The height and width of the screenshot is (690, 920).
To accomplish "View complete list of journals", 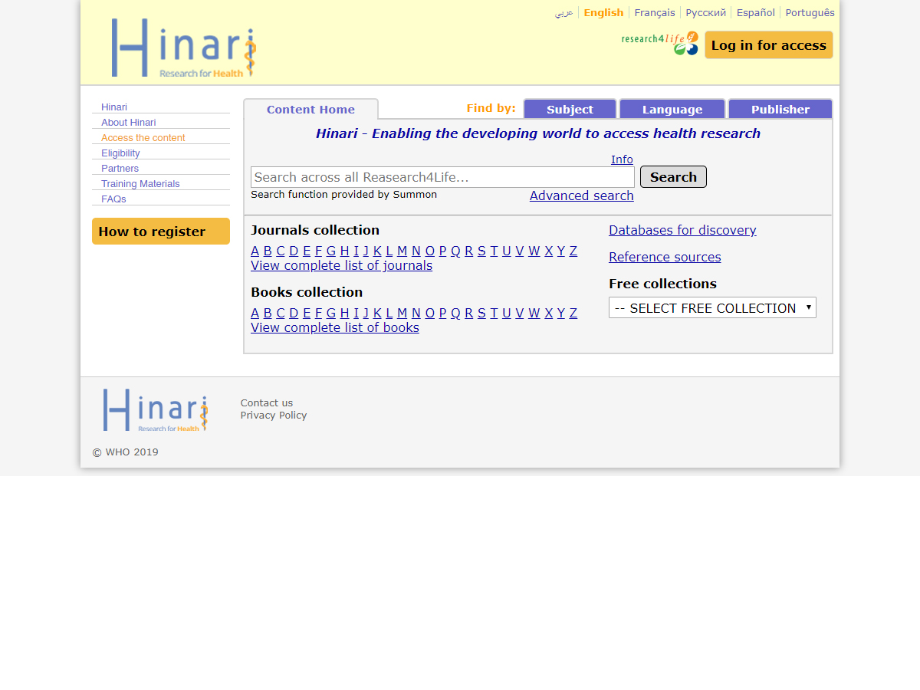I will [x=341, y=265].
